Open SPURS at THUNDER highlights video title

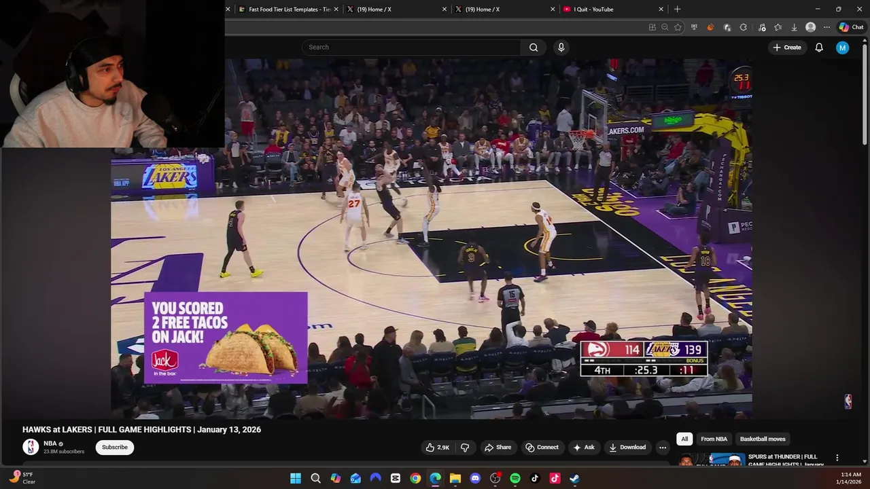(785, 460)
